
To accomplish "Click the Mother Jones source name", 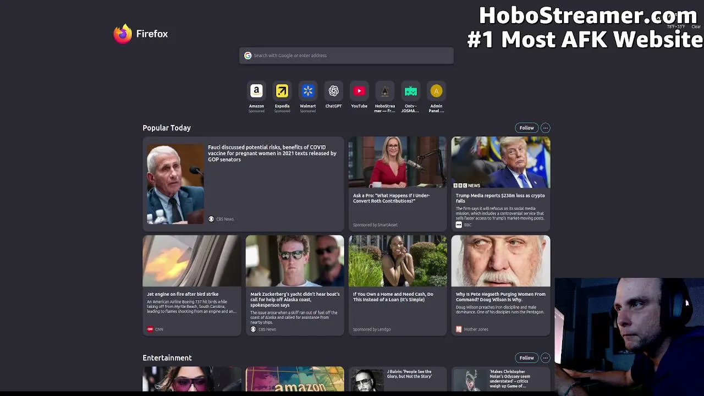I will (476, 329).
